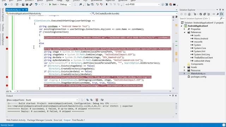
Task: Click Clear All icon in Output toolbar
Action: pyautogui.click(x=97, y=100)
